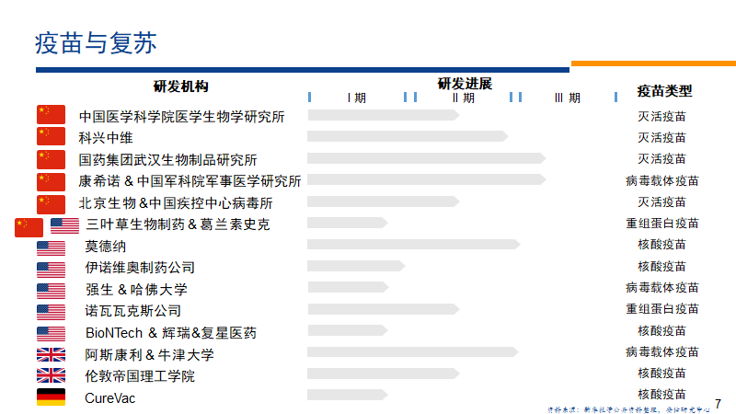Click the 资料来源 source footnote
The image size is (736, 414).
(x=628, y=409)
